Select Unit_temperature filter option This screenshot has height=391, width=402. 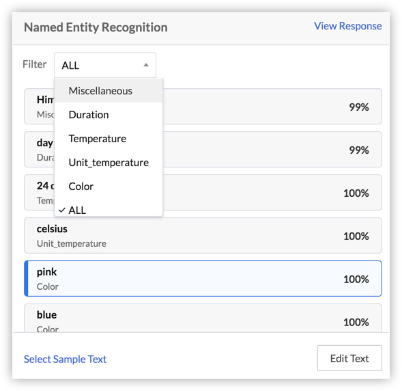(109, 163)
